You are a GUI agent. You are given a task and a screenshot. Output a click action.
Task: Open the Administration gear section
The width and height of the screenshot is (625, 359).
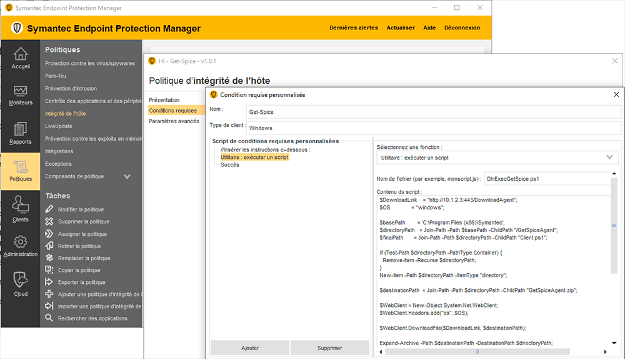click(20, 246)
